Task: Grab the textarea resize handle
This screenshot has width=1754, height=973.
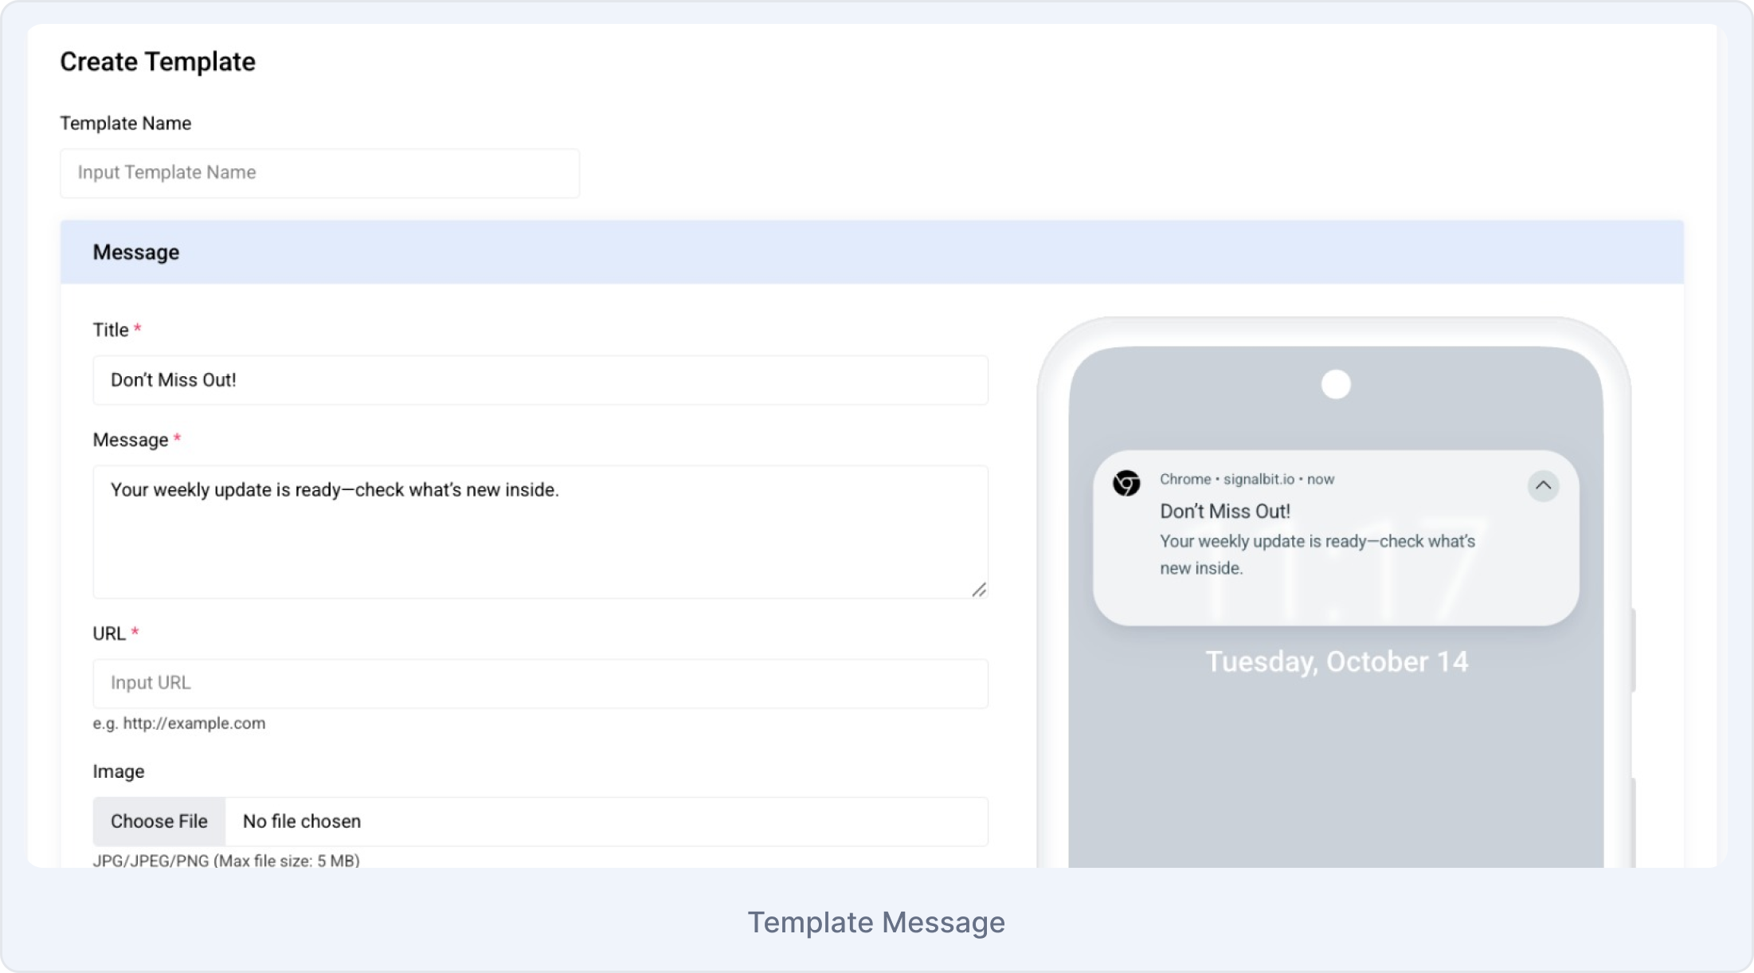Action: [x=979, y=590]
